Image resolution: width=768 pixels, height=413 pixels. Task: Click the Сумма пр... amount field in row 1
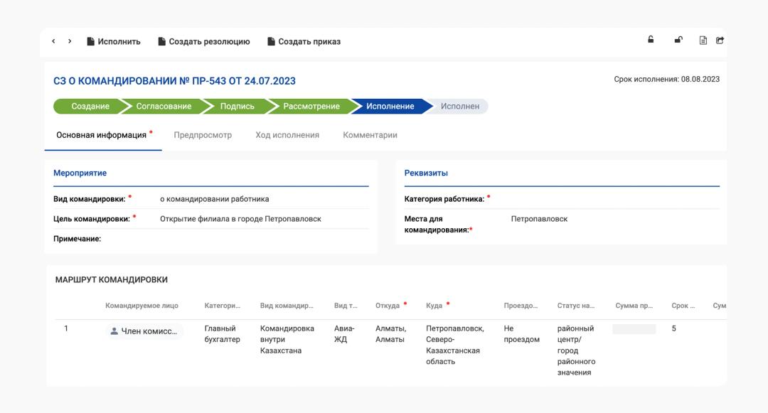coord(634,329)
